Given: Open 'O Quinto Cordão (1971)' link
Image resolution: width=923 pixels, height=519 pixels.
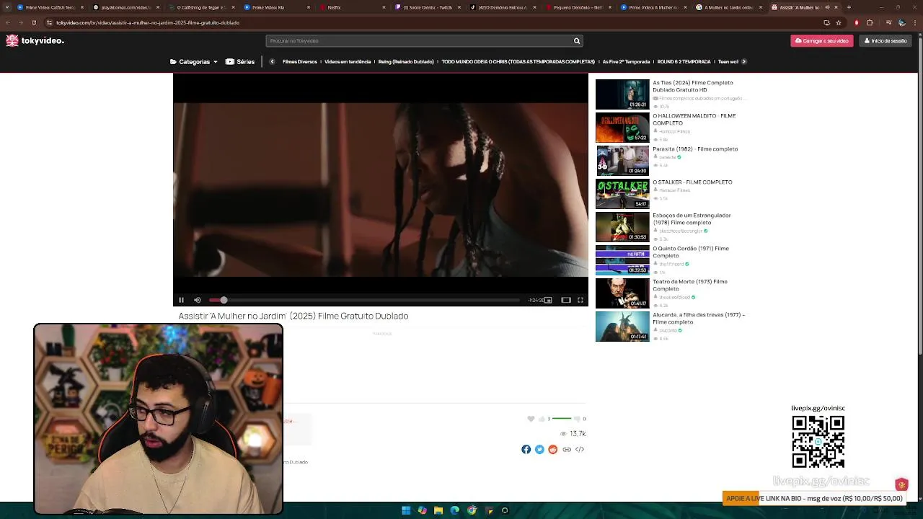Looking at the screenshot, I should pos(691,252).
